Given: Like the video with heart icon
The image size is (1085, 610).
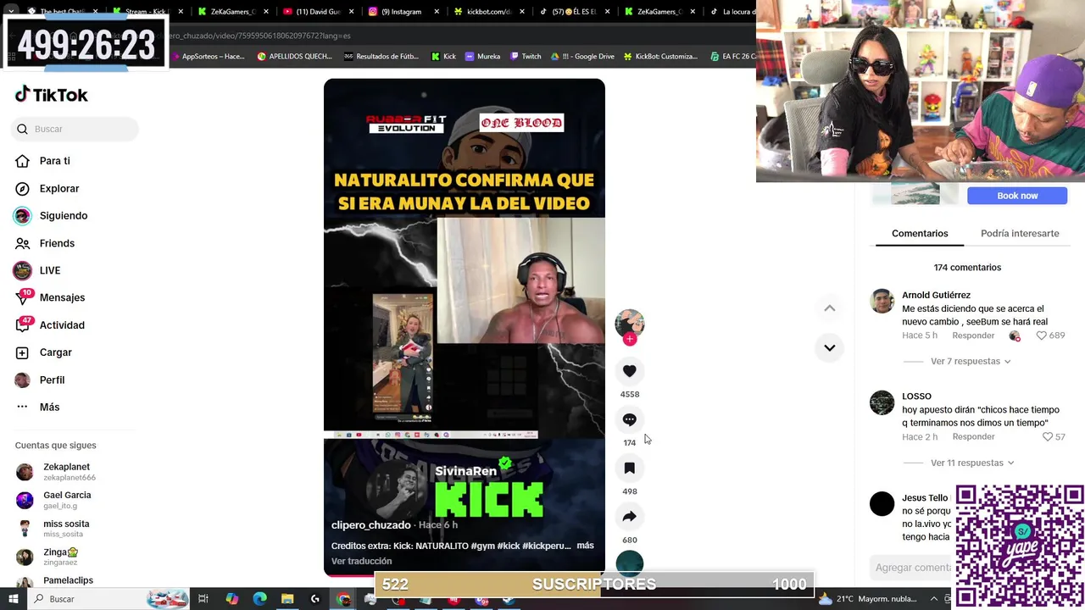Looking at the screenshot, I should click(x=629, y=371).
